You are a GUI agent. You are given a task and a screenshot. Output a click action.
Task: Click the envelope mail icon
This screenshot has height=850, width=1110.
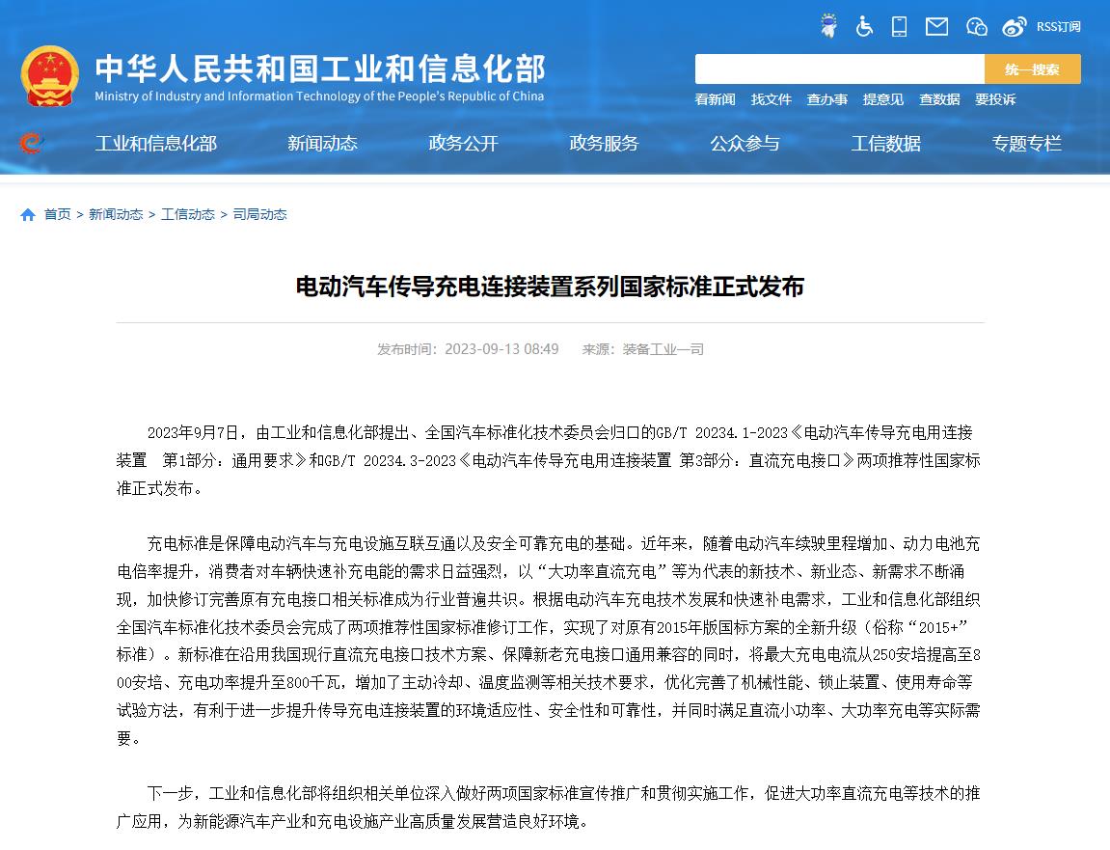coord(936,26)
